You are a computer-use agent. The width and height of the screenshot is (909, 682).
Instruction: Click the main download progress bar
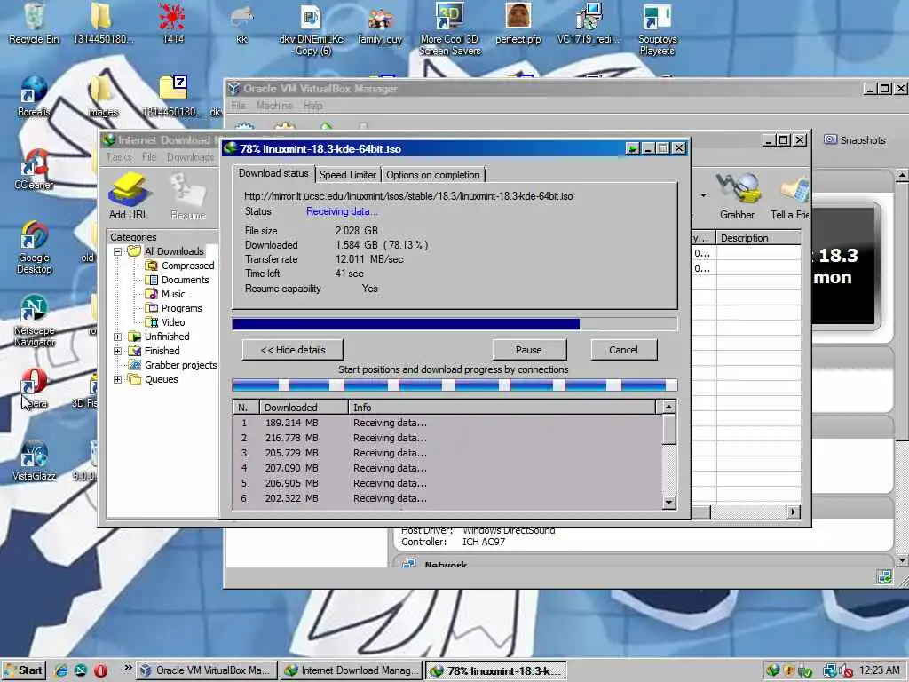pyautogui.click(x=454, y=323)
